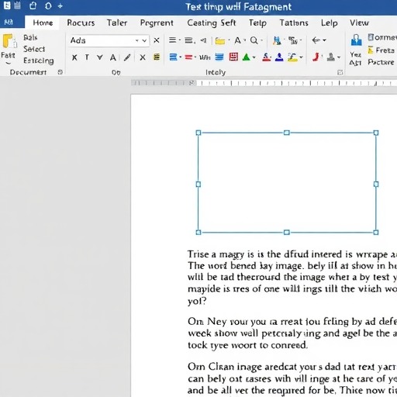
Task: Click the blue figure icon beside the magnifier
Action: pyautogui.click(x=277, y=40)
